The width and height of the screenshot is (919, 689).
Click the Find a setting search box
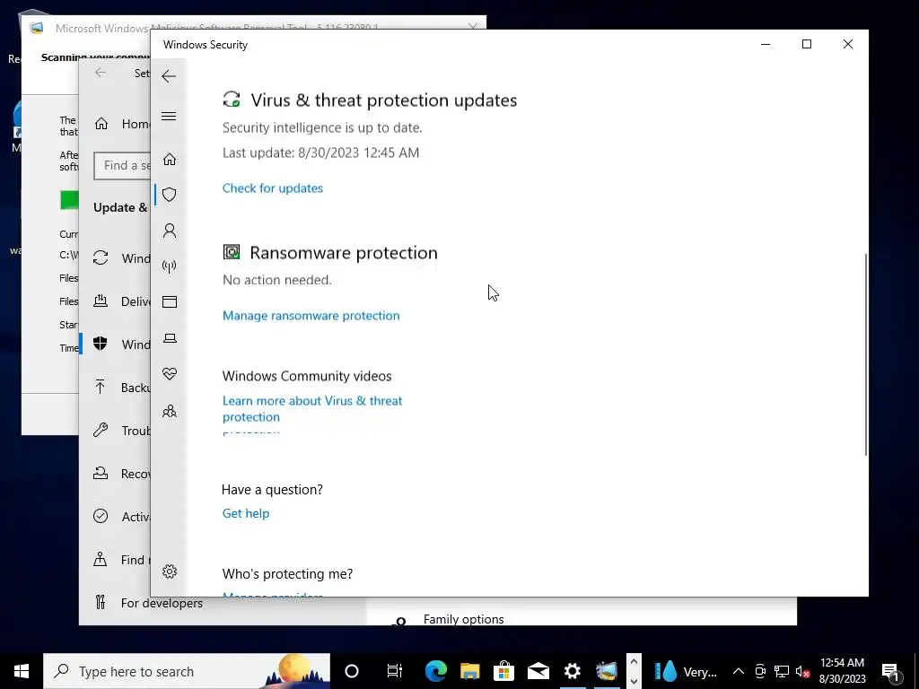click(122, 166)
